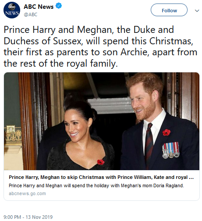The image size is (202, 221).
Task: Click Prince Harry's face in the photo
Action: pyautogui.click(x=143, y=102)
